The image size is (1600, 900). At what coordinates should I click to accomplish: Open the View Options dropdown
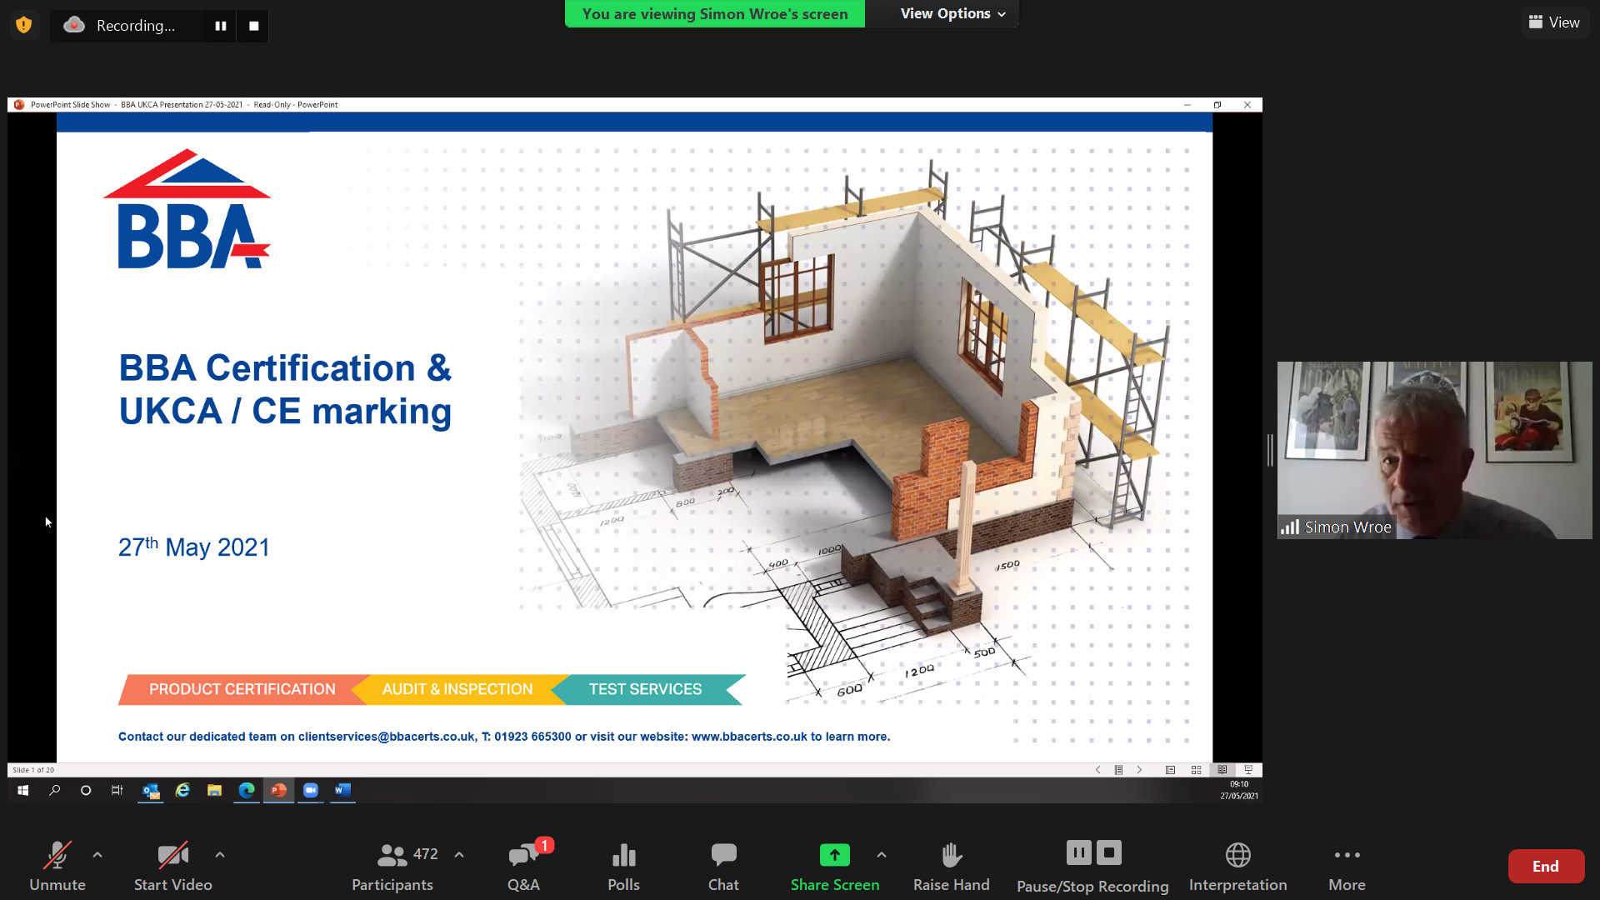pyautogui.click(x=952, y=13)
